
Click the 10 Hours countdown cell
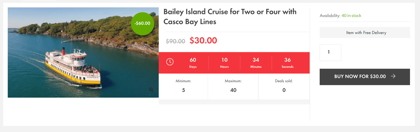[224, 63]
